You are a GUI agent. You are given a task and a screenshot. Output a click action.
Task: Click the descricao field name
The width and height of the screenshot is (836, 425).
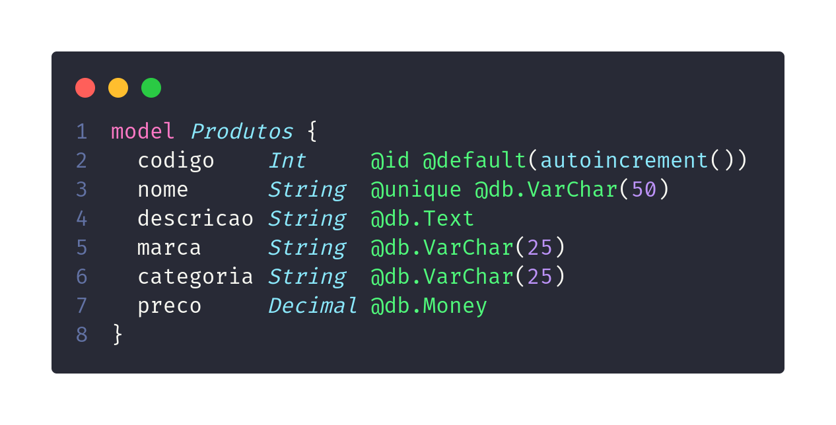tap(195, 218)
